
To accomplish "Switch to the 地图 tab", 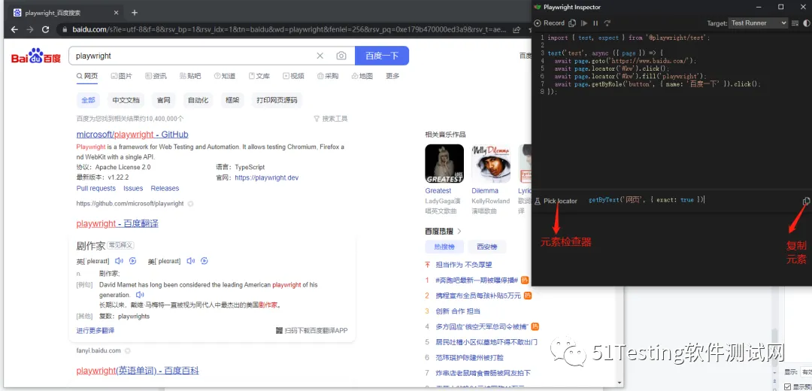I will coord(362,76).
